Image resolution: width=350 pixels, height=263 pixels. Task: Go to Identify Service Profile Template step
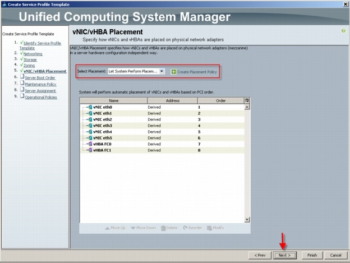coord(40,45)
